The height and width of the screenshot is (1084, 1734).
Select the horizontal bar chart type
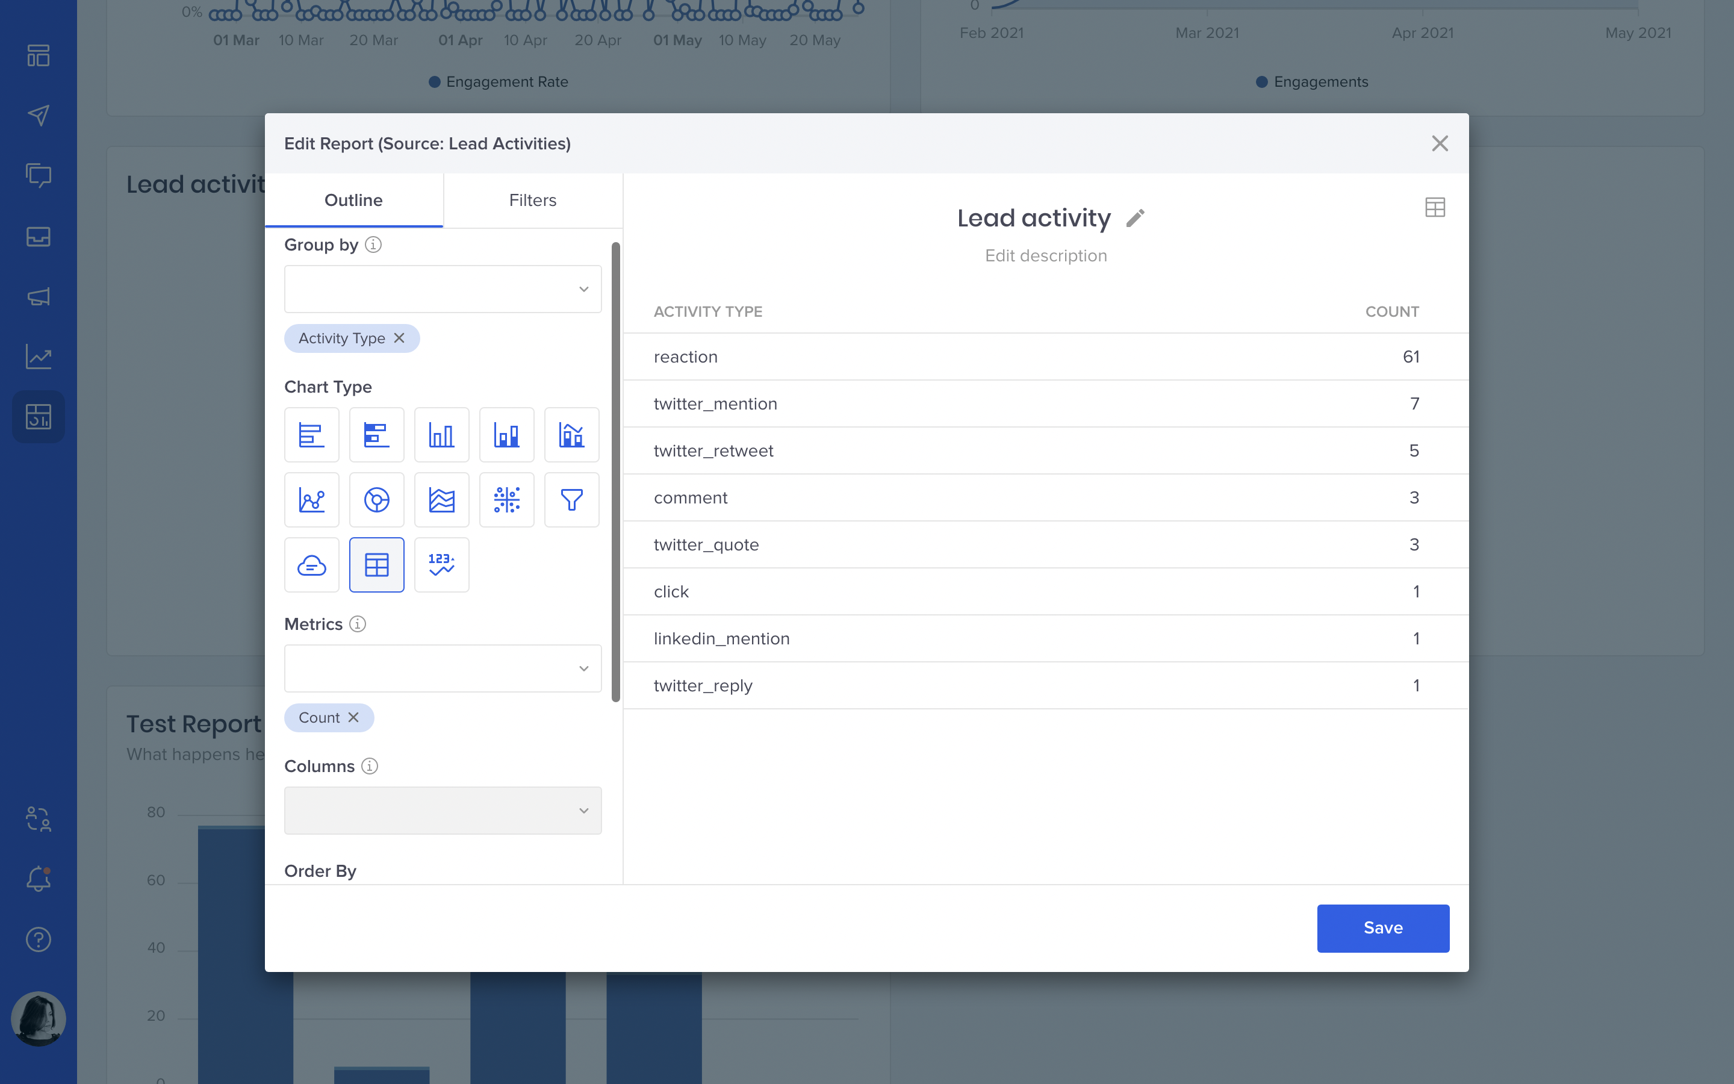coord(311,434)
